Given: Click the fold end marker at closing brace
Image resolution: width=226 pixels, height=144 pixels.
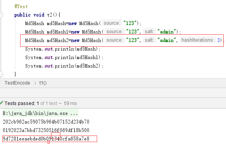Looking at the screenshot, I should 1,74.
